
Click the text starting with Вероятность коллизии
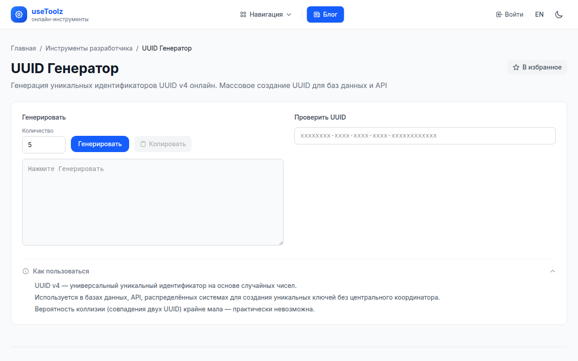coord(175,309)
